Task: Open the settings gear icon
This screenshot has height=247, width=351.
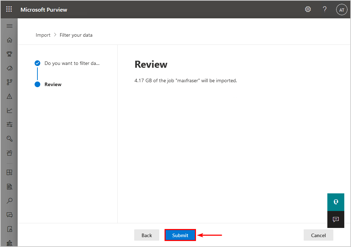Action: [308, 9]
